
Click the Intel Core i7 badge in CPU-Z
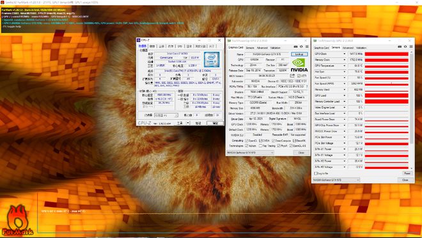coord(212,59)
